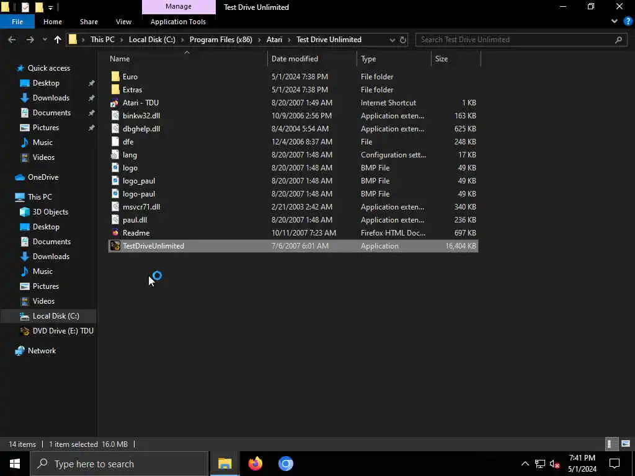Select the dbghelp.dll file icon
The height and width of the screenshot is (476, 635).
[x=115, y=129]
